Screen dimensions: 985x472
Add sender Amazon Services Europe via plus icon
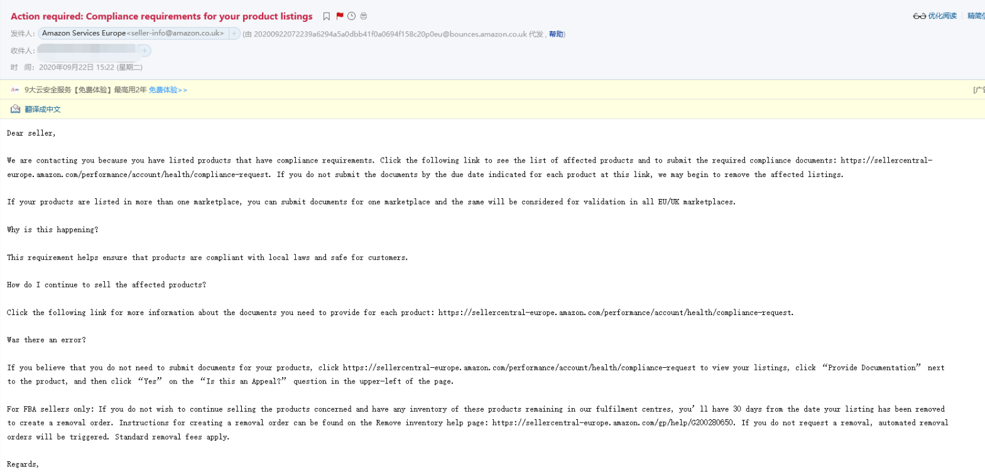[x=234, y=34]
